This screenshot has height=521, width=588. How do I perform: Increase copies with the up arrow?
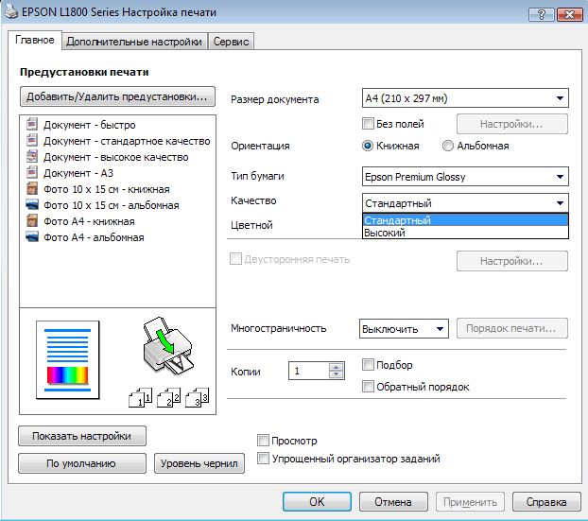[336, 367]
